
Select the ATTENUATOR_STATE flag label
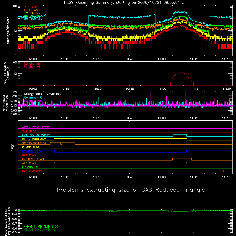(x=36, y=127)
